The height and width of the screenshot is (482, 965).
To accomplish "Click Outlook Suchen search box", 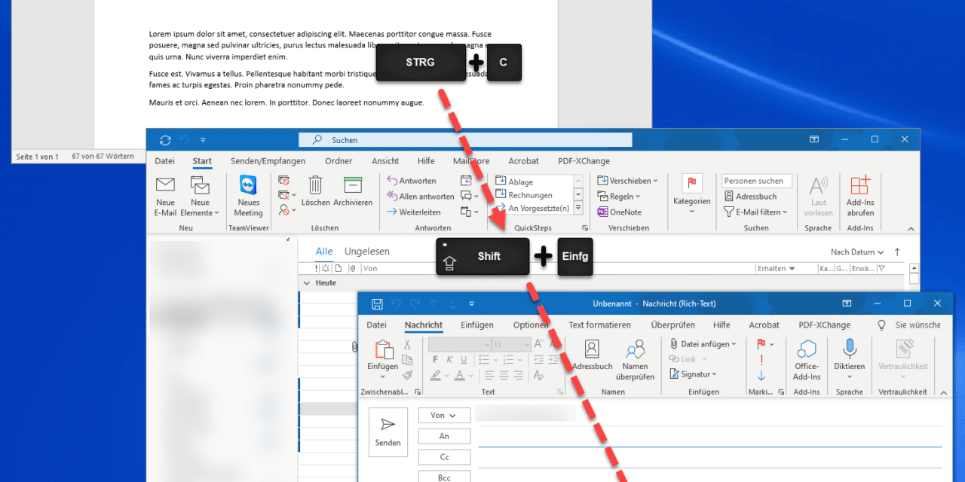I will (x=465, y=140).
